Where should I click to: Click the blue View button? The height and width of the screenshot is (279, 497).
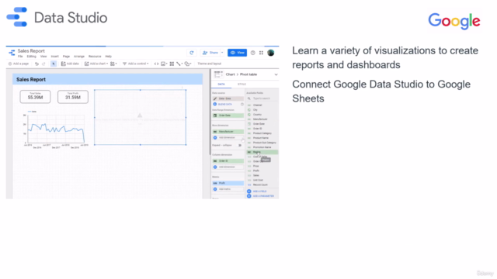pyautogui.click(x=237, y=53)
